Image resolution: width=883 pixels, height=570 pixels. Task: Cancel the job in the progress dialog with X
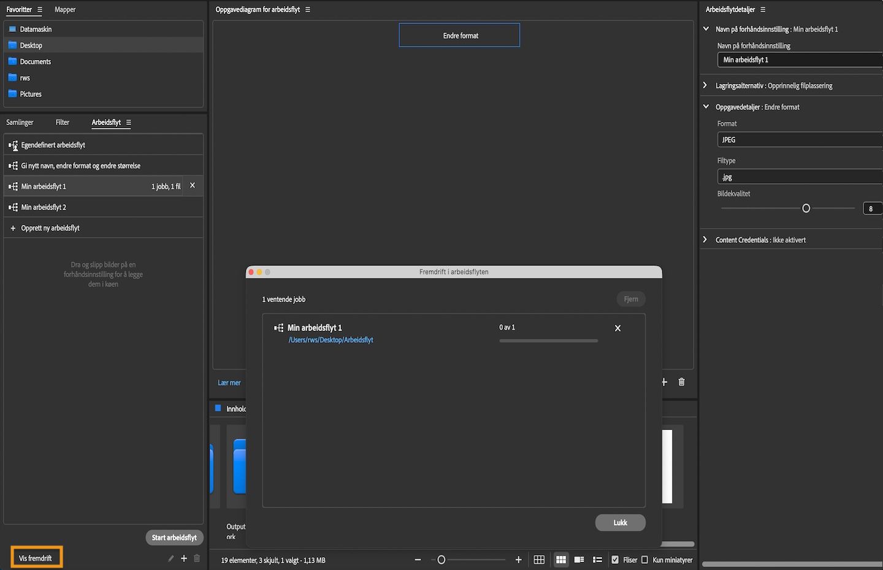617,329
